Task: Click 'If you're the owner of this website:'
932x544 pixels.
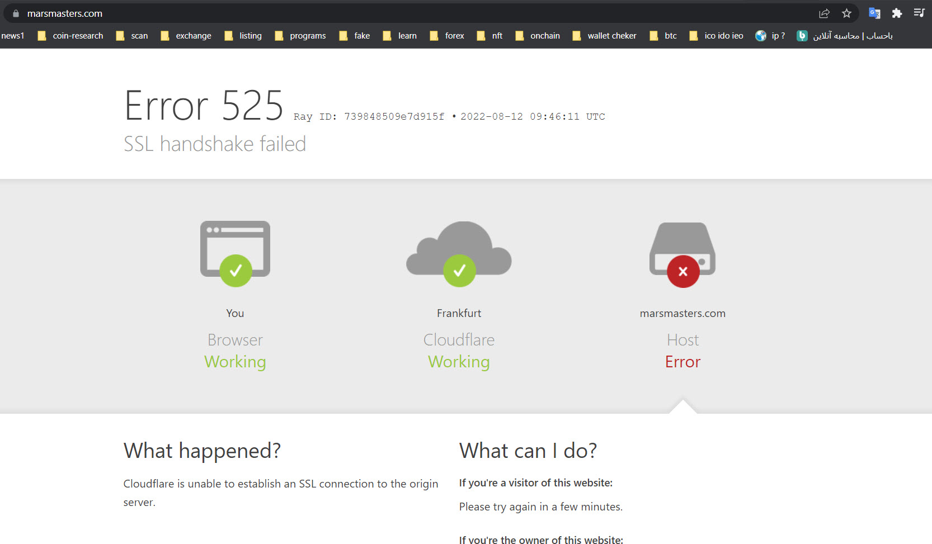Action: [541, 540]
